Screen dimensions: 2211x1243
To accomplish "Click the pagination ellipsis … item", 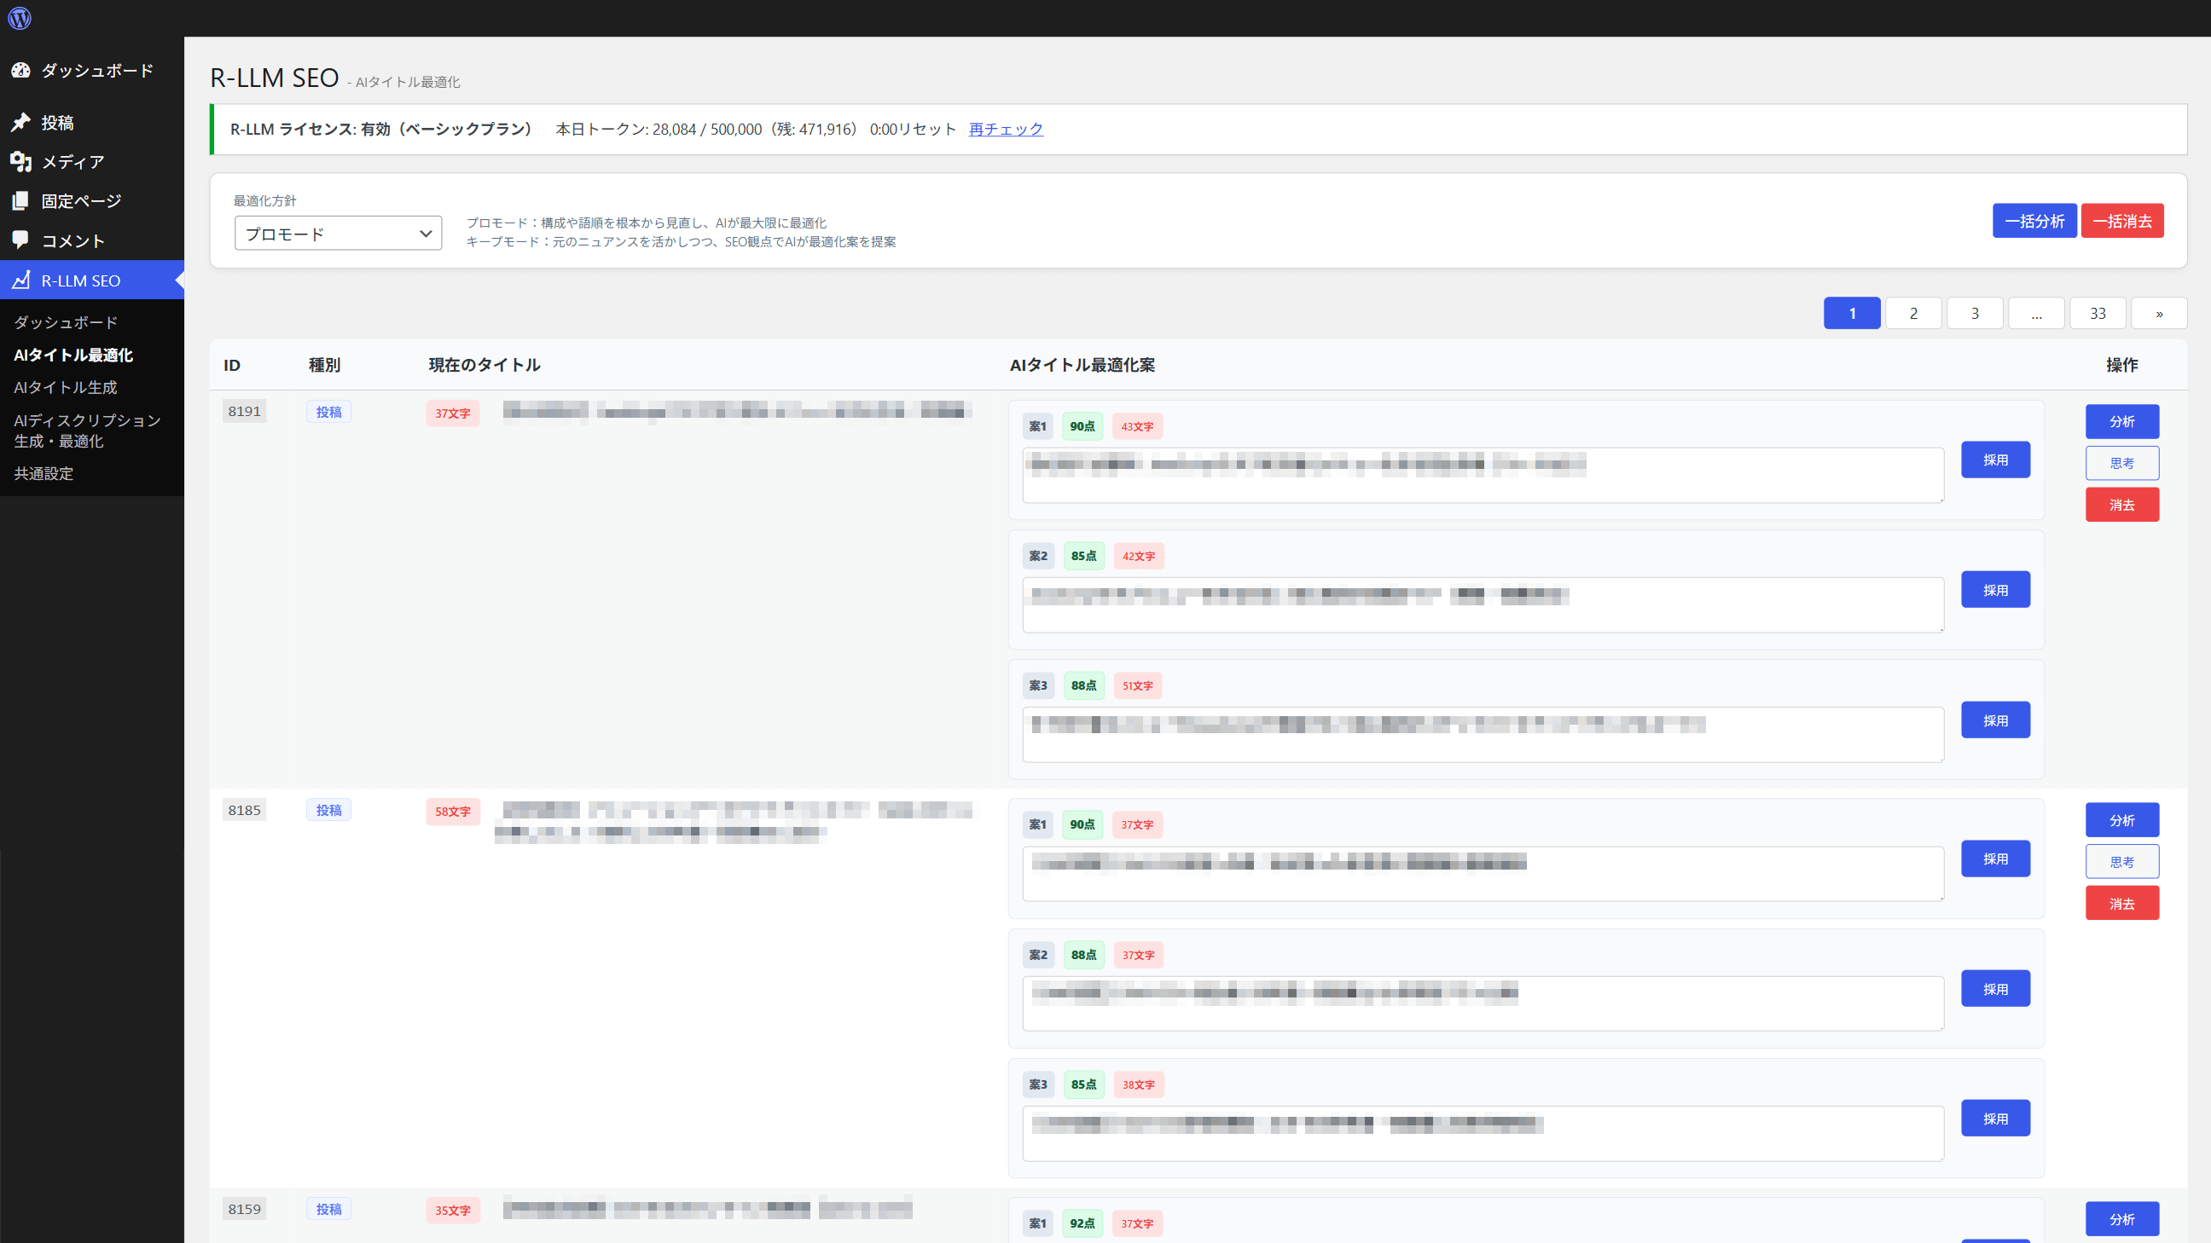I will point(2037,313).
